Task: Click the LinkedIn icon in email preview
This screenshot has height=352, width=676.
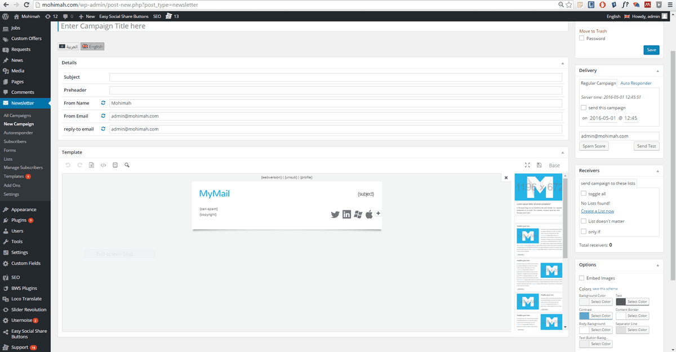Action: [x=346, y=214]
